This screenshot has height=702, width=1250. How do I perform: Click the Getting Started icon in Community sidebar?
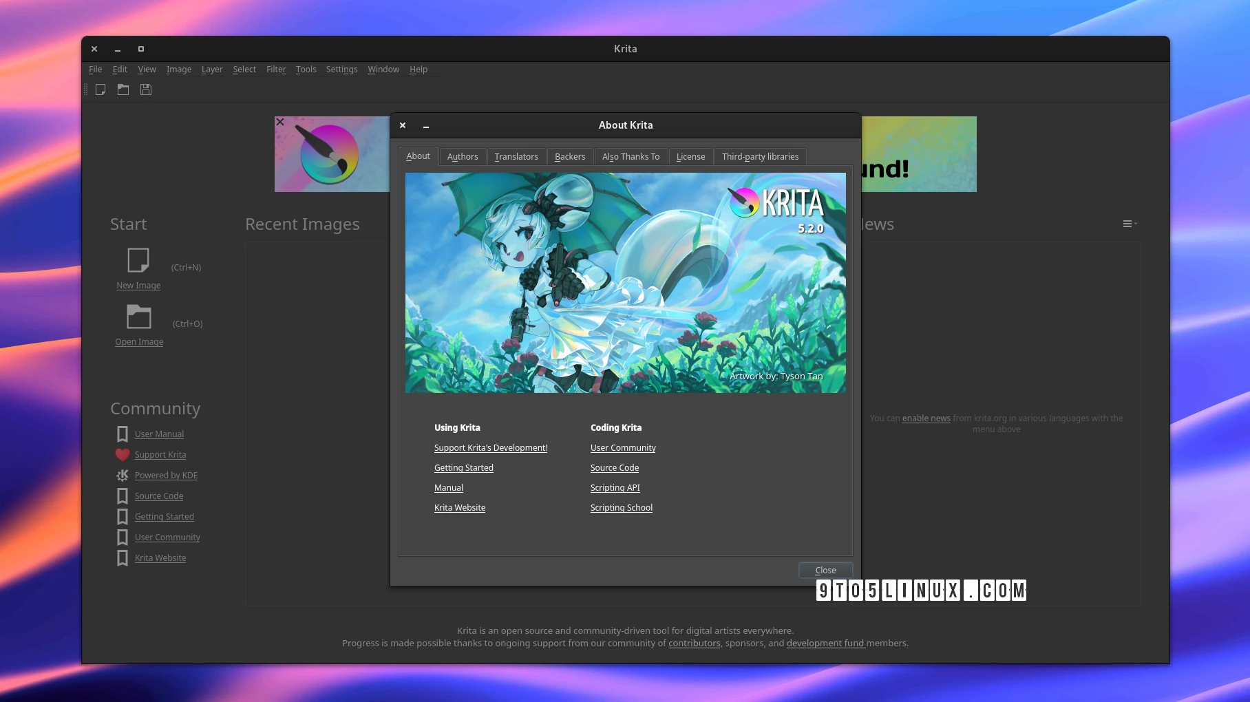[122, 516]
